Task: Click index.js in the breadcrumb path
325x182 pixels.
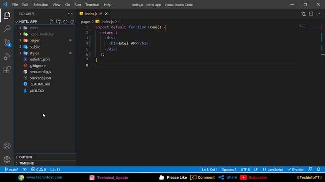Action: (107, 22)
